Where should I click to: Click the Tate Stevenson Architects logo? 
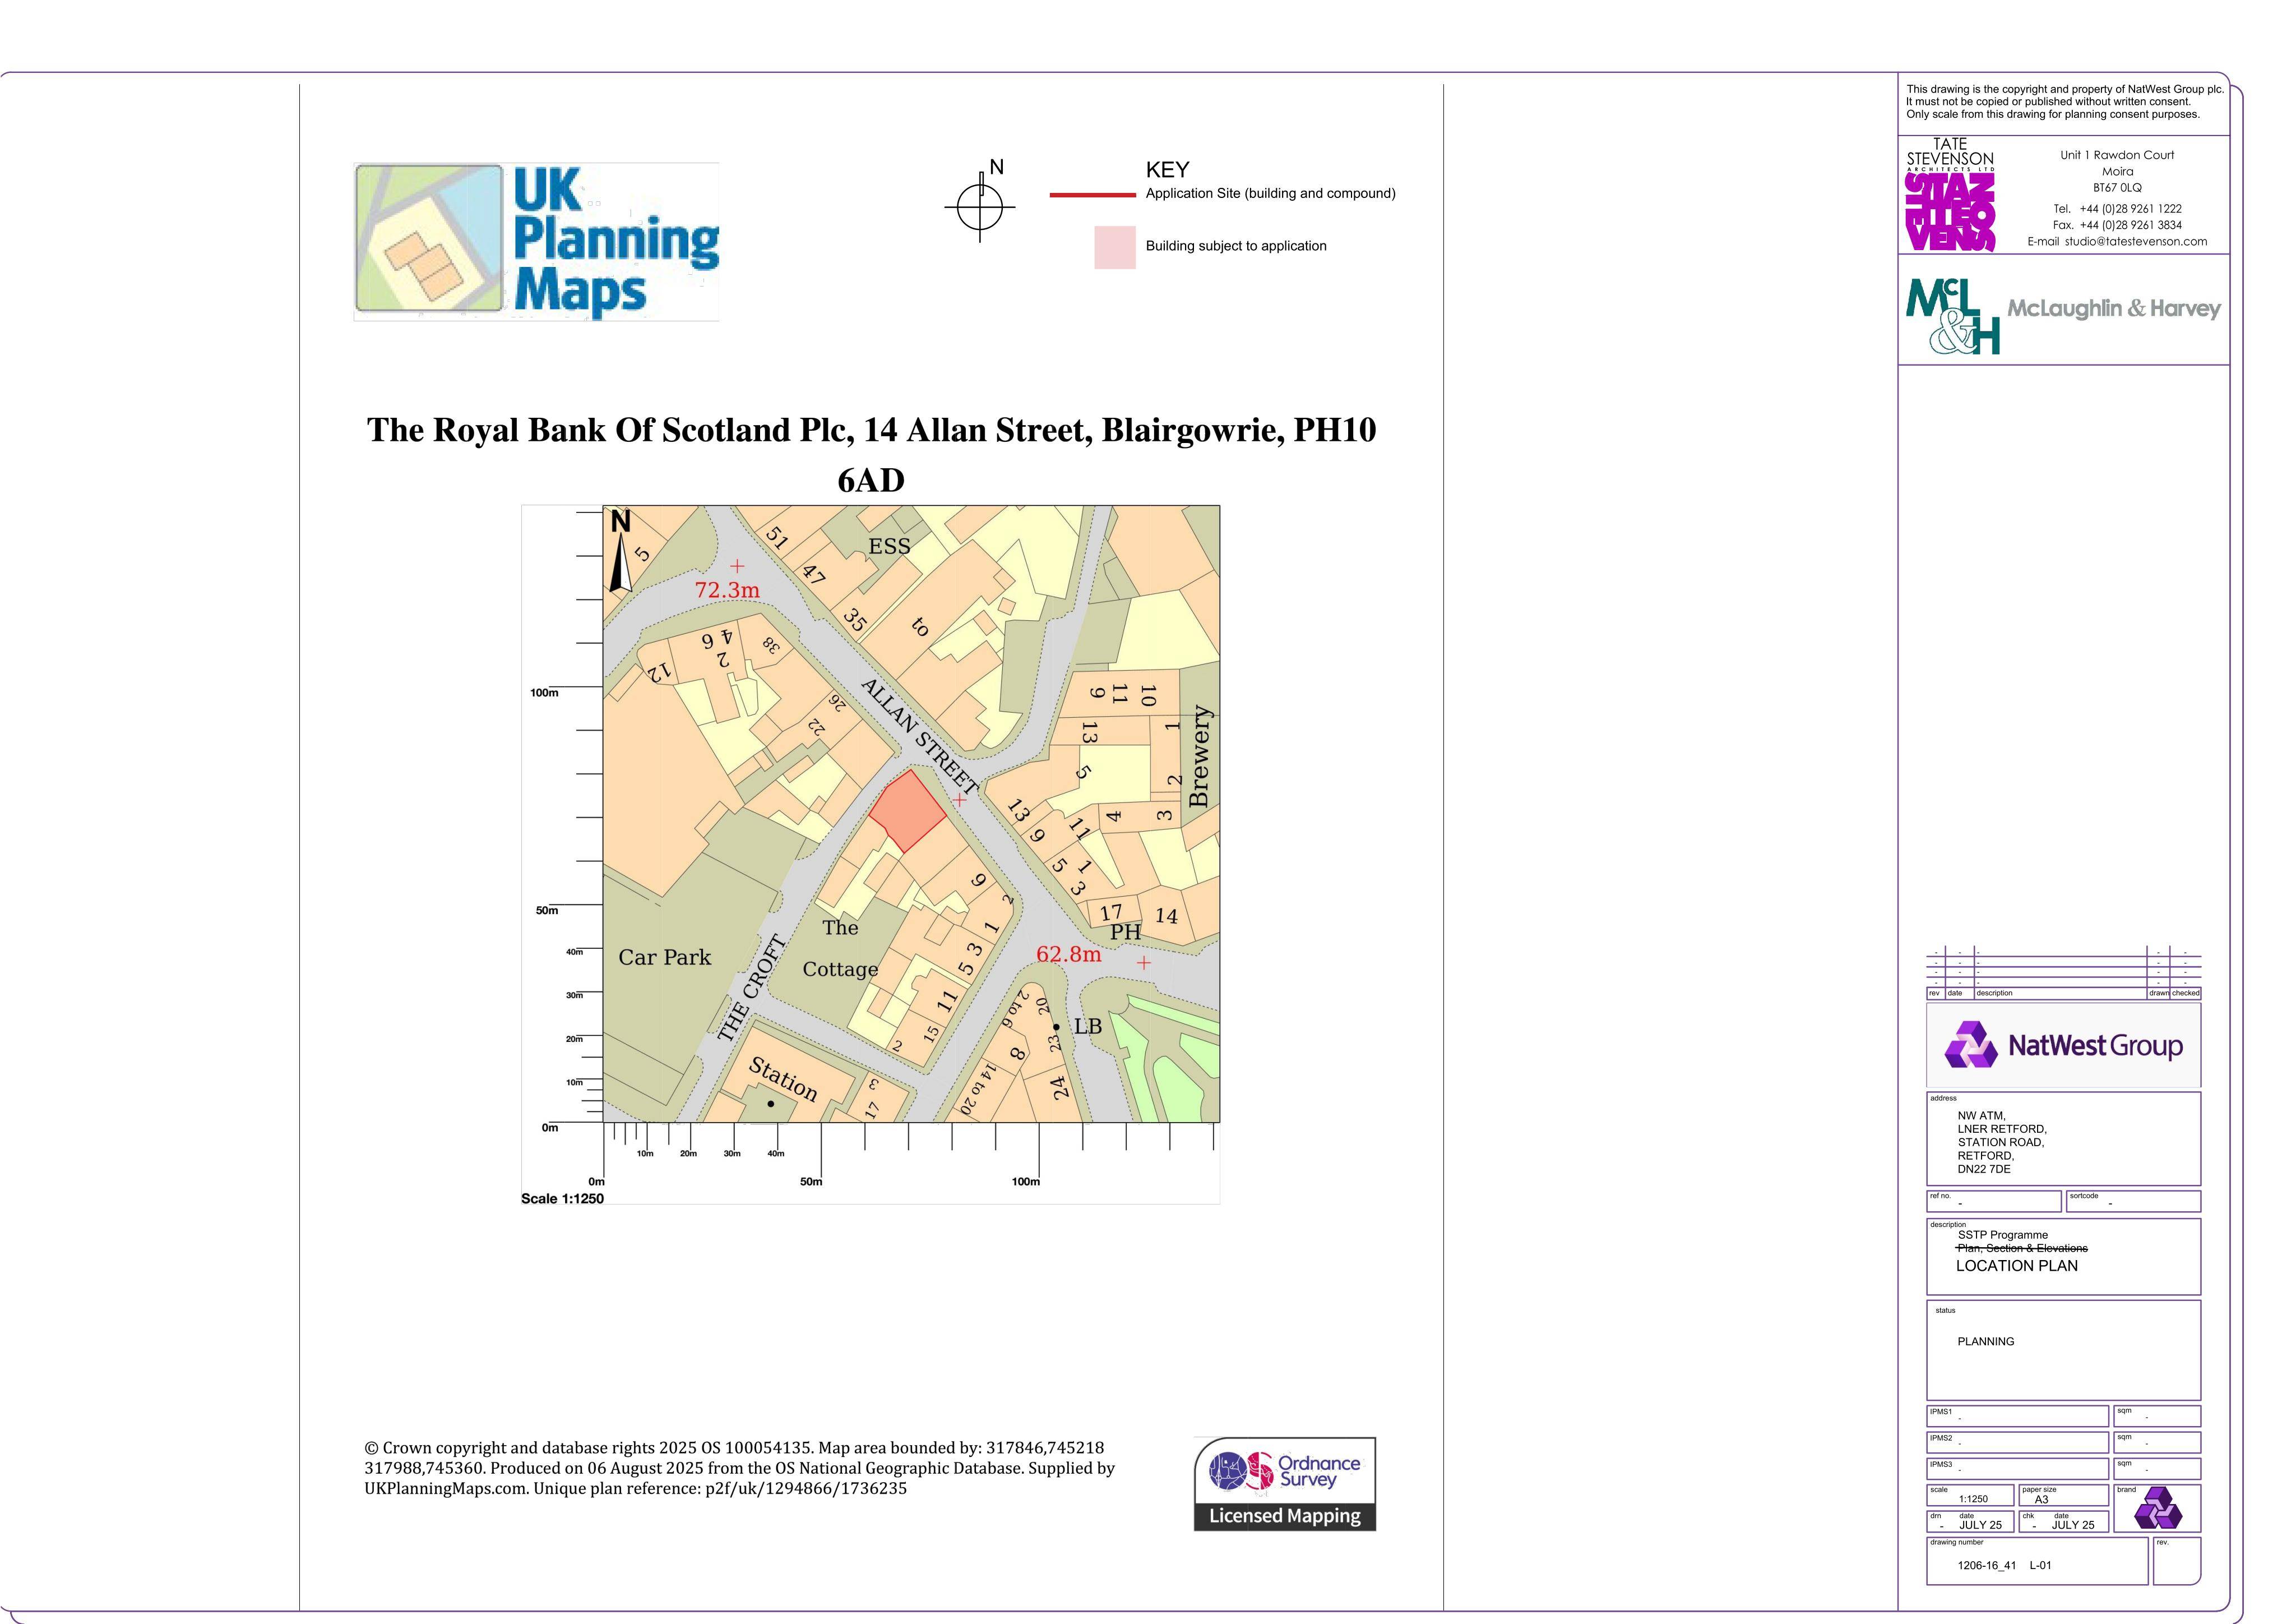pos(1950,194)
